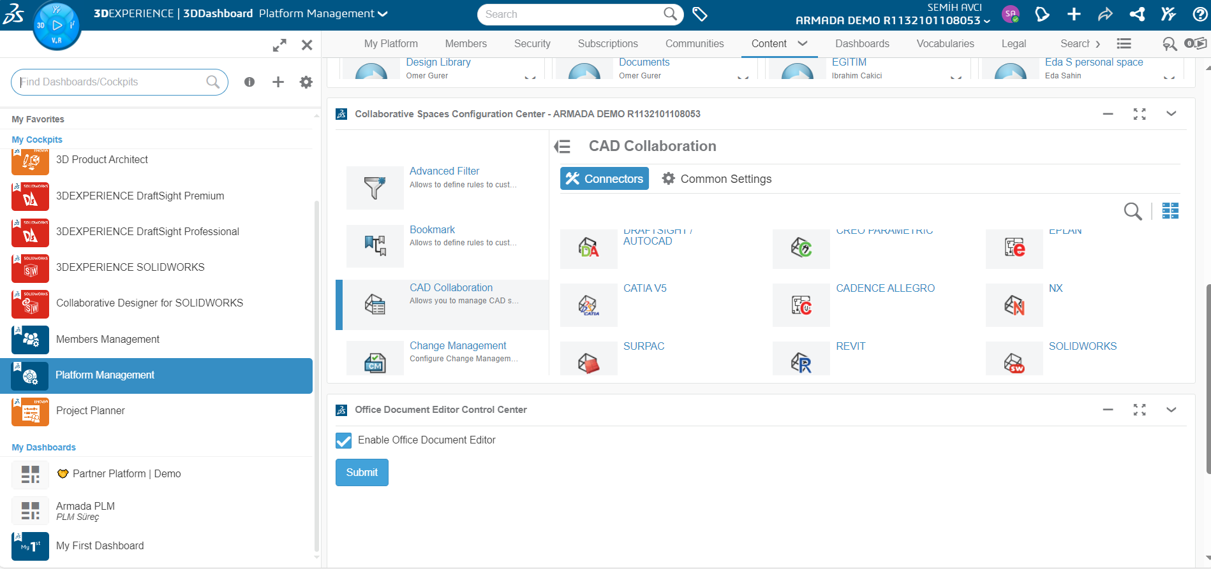Open the Legal tab

click(x=1014, y=43)
